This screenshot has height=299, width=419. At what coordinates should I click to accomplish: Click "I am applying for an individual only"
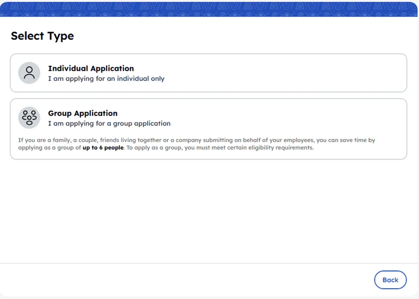[106, 79]
